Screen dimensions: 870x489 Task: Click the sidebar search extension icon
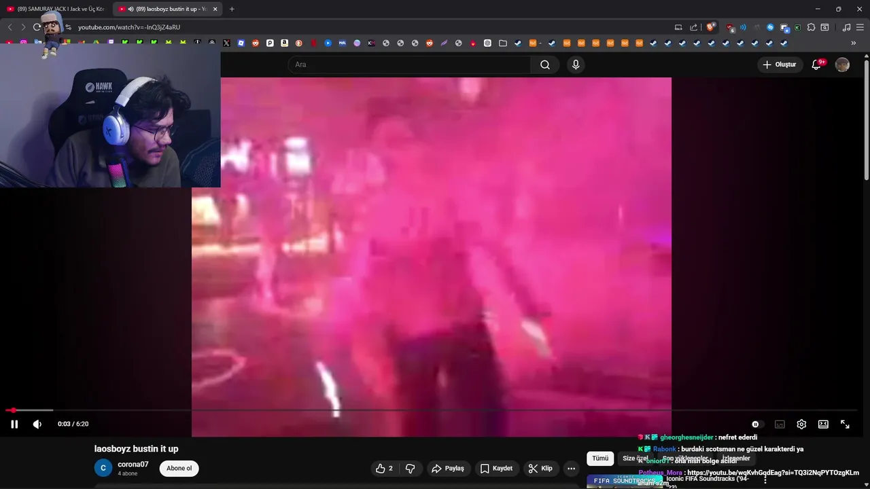tap(824, 27)
